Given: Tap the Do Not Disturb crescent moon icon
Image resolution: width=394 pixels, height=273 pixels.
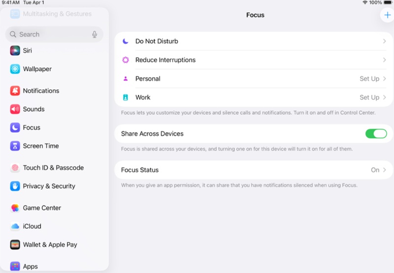Looking at the screenshot, I should pos(126,41).
